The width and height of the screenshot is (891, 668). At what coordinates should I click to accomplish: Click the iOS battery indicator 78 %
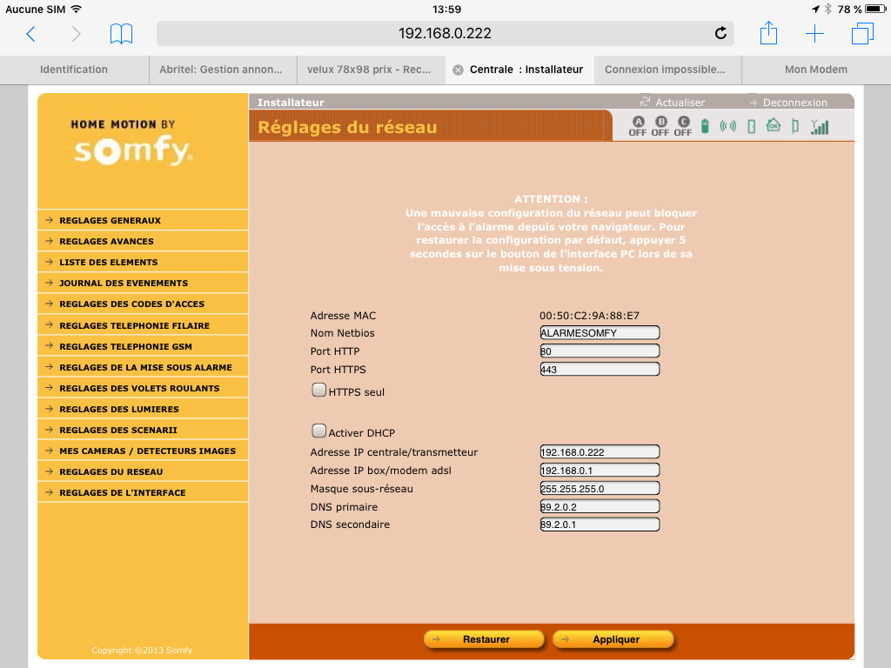[x=861, y=9]
